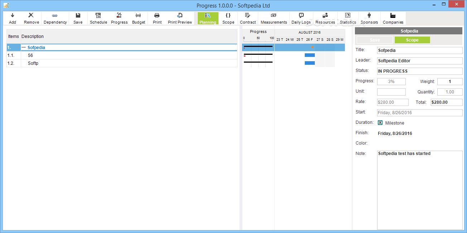Open the Budget tool
The image size is (467, 233).
pyautogui.click(x=139, y=18)
